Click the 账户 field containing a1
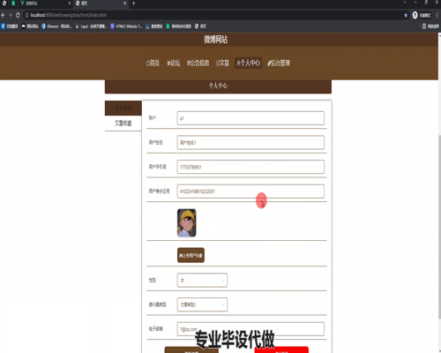 click(250, 118)
